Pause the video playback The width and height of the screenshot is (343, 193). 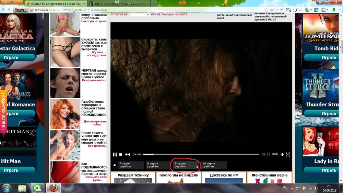[115, 155]
